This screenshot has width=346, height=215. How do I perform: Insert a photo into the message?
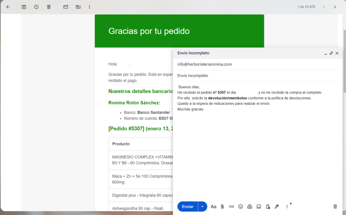point(259,207)
